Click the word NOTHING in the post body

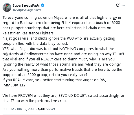click(67, 49)
